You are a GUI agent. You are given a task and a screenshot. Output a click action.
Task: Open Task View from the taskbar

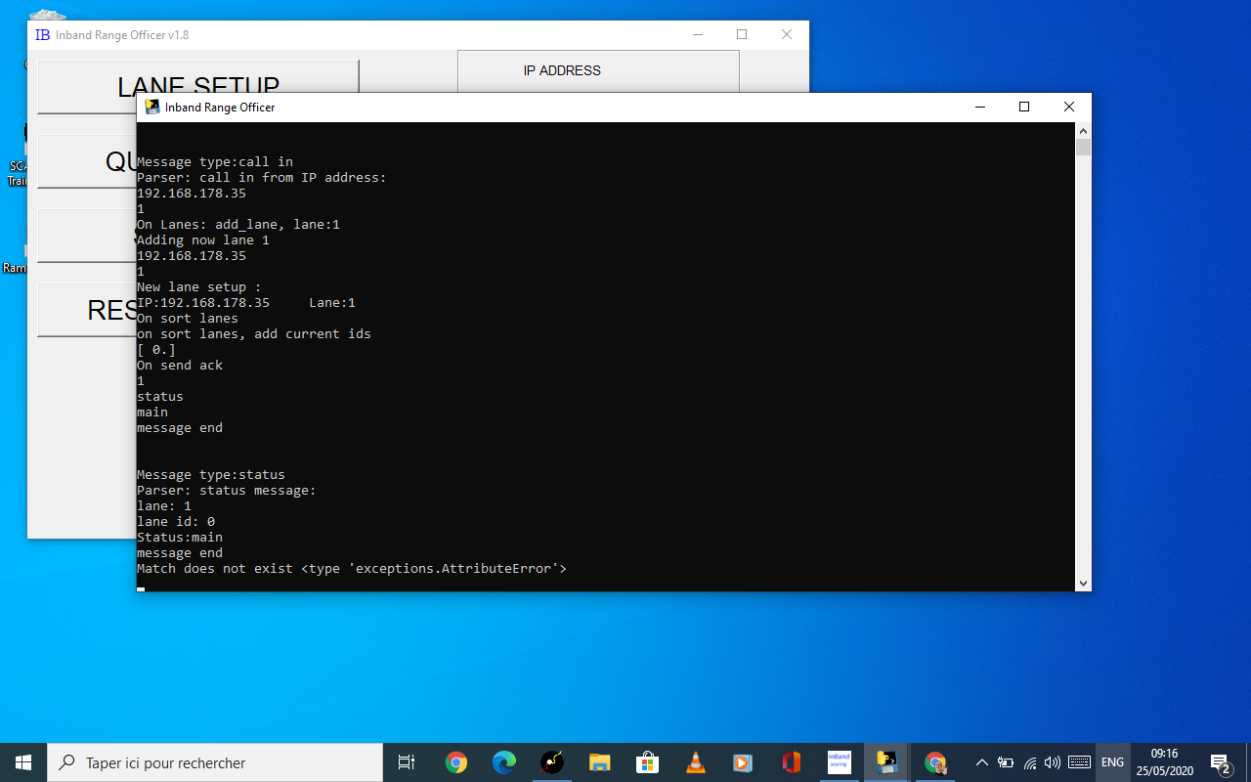click(407, 762)
